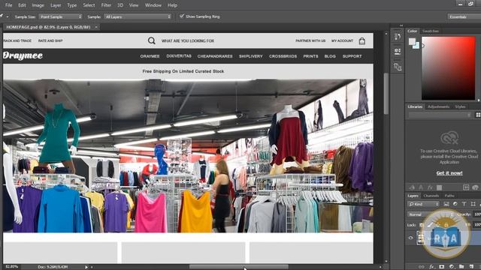The image size is (481, 270).
Task: Open the status bar info arrow
Action: pyautogui.click(x=86, y=267)
